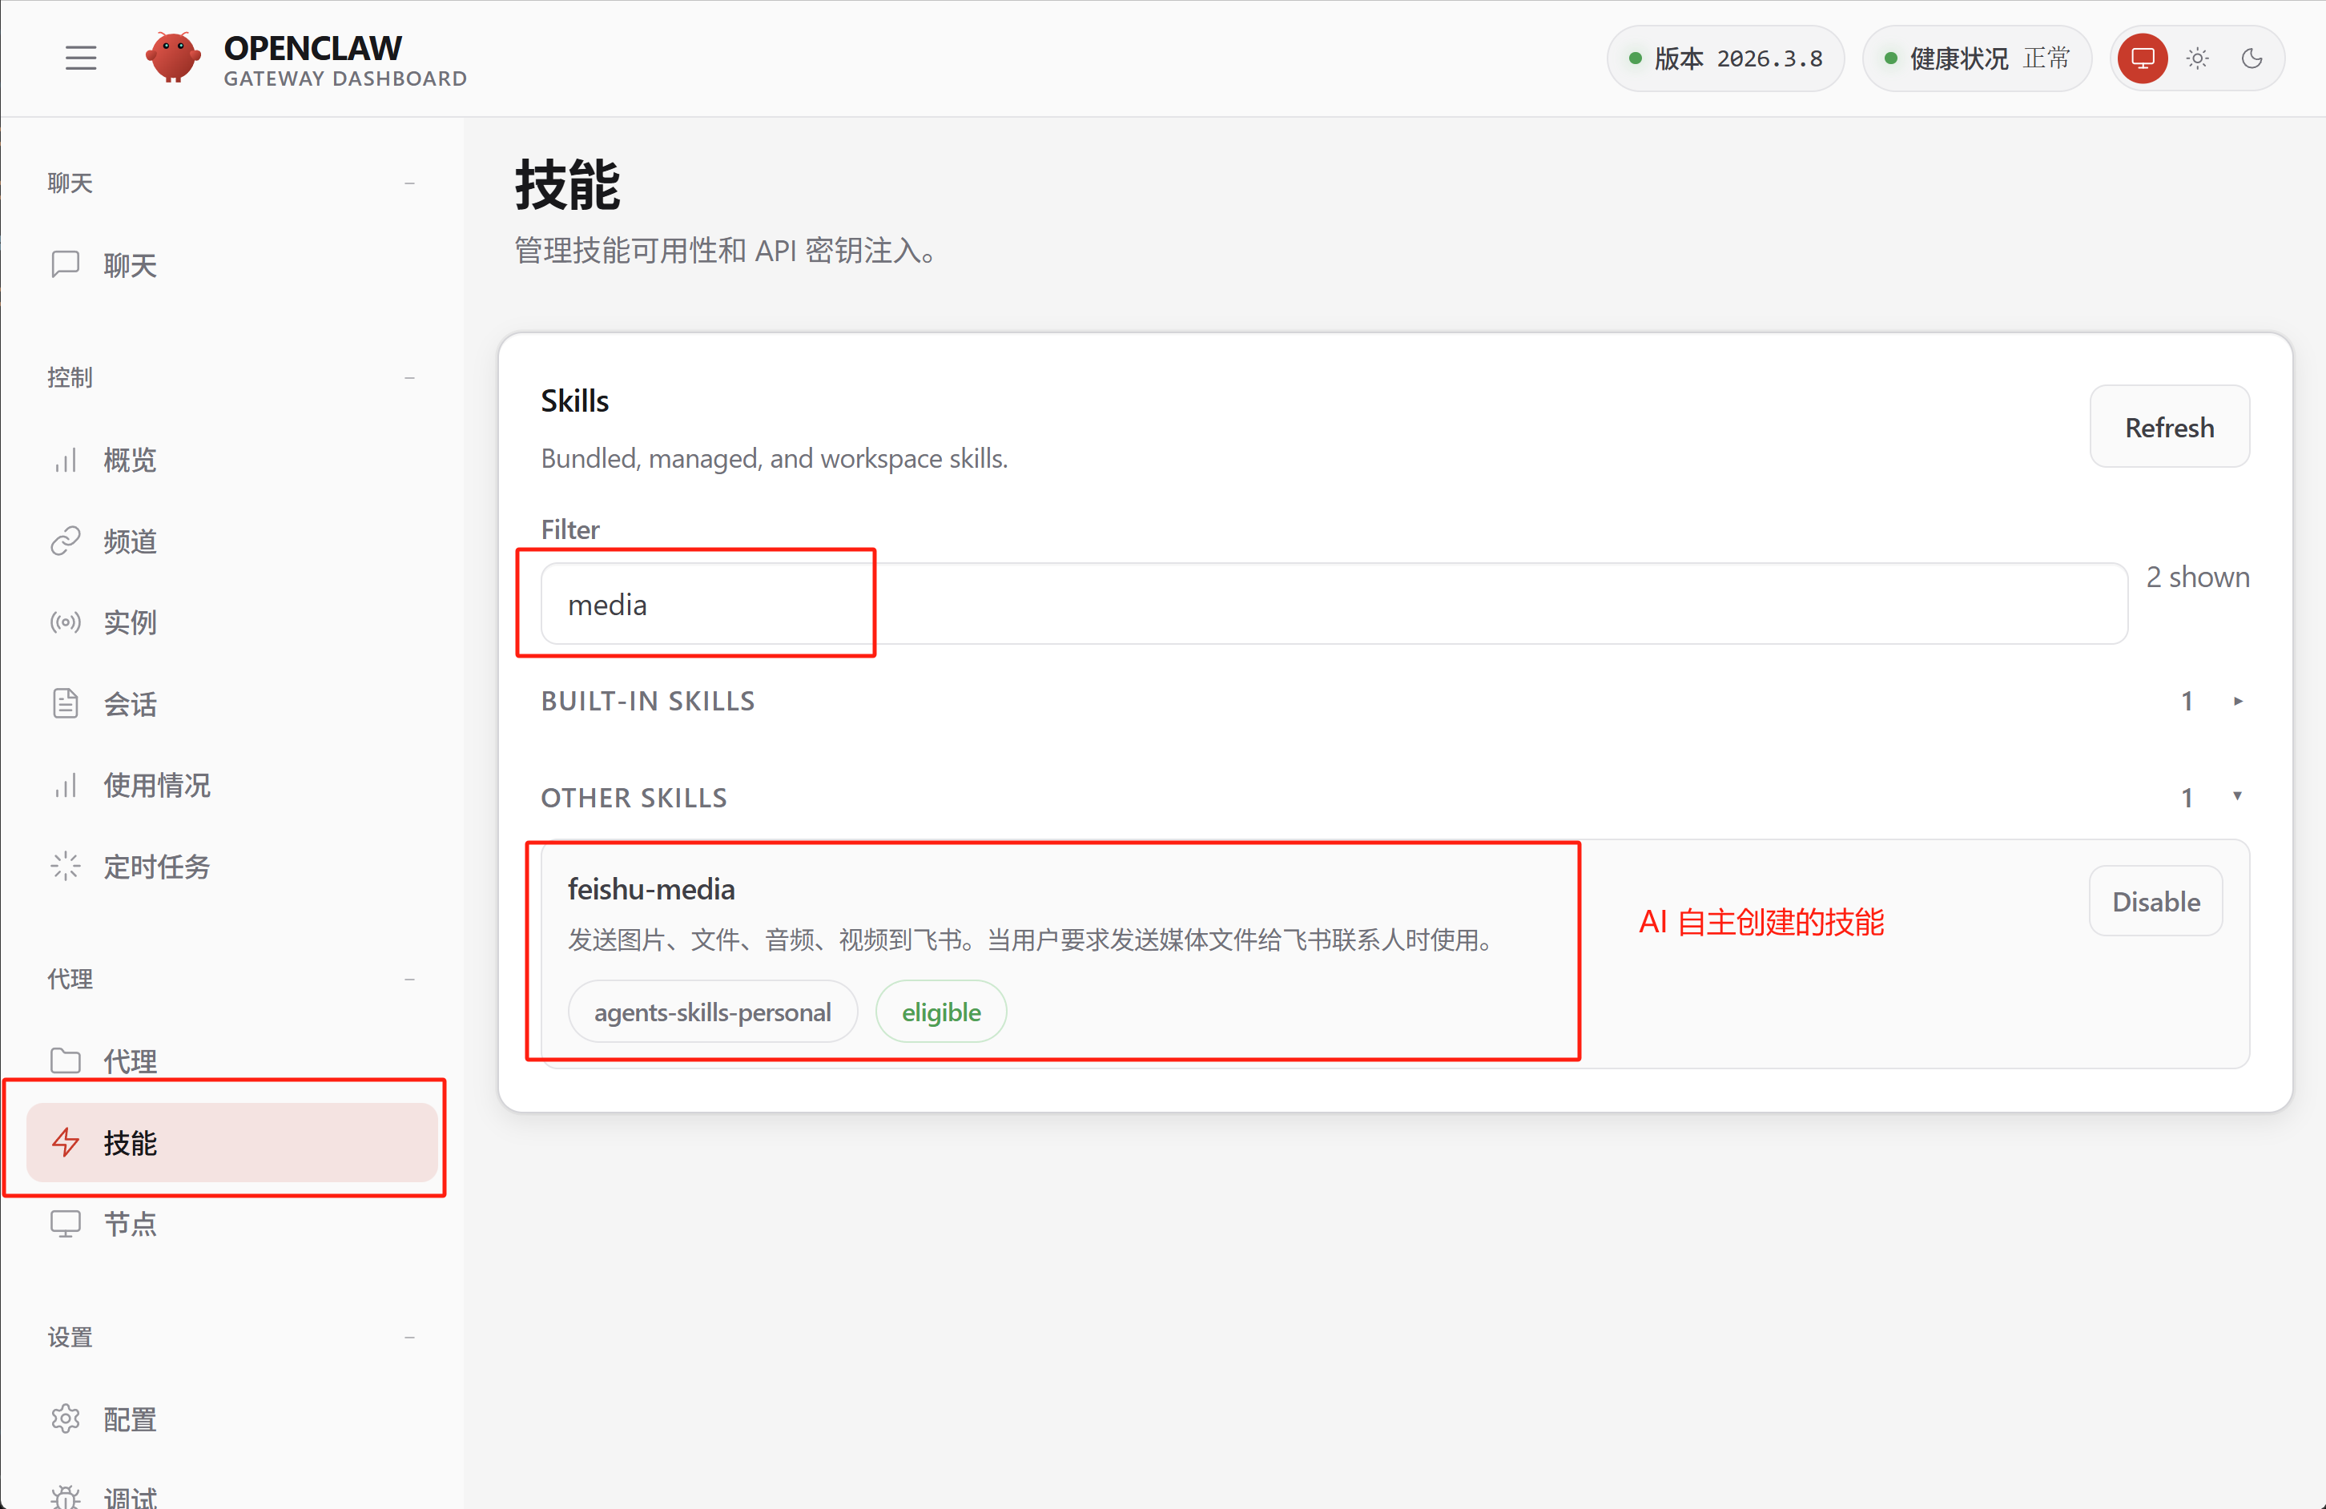This screenshot has width=2326, height=1509.
Task: Open the 频道 channels page
Action: coord(129,541)
